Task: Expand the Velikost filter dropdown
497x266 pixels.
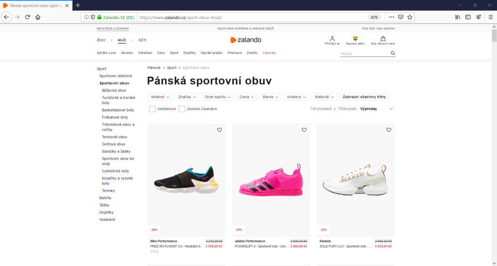Action: pos(160,97)
